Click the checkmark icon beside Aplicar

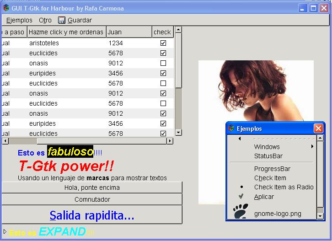point(241,196)
